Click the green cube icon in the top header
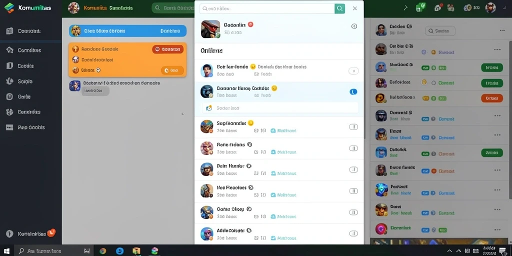The image size is (512, 256). [420, 8]
